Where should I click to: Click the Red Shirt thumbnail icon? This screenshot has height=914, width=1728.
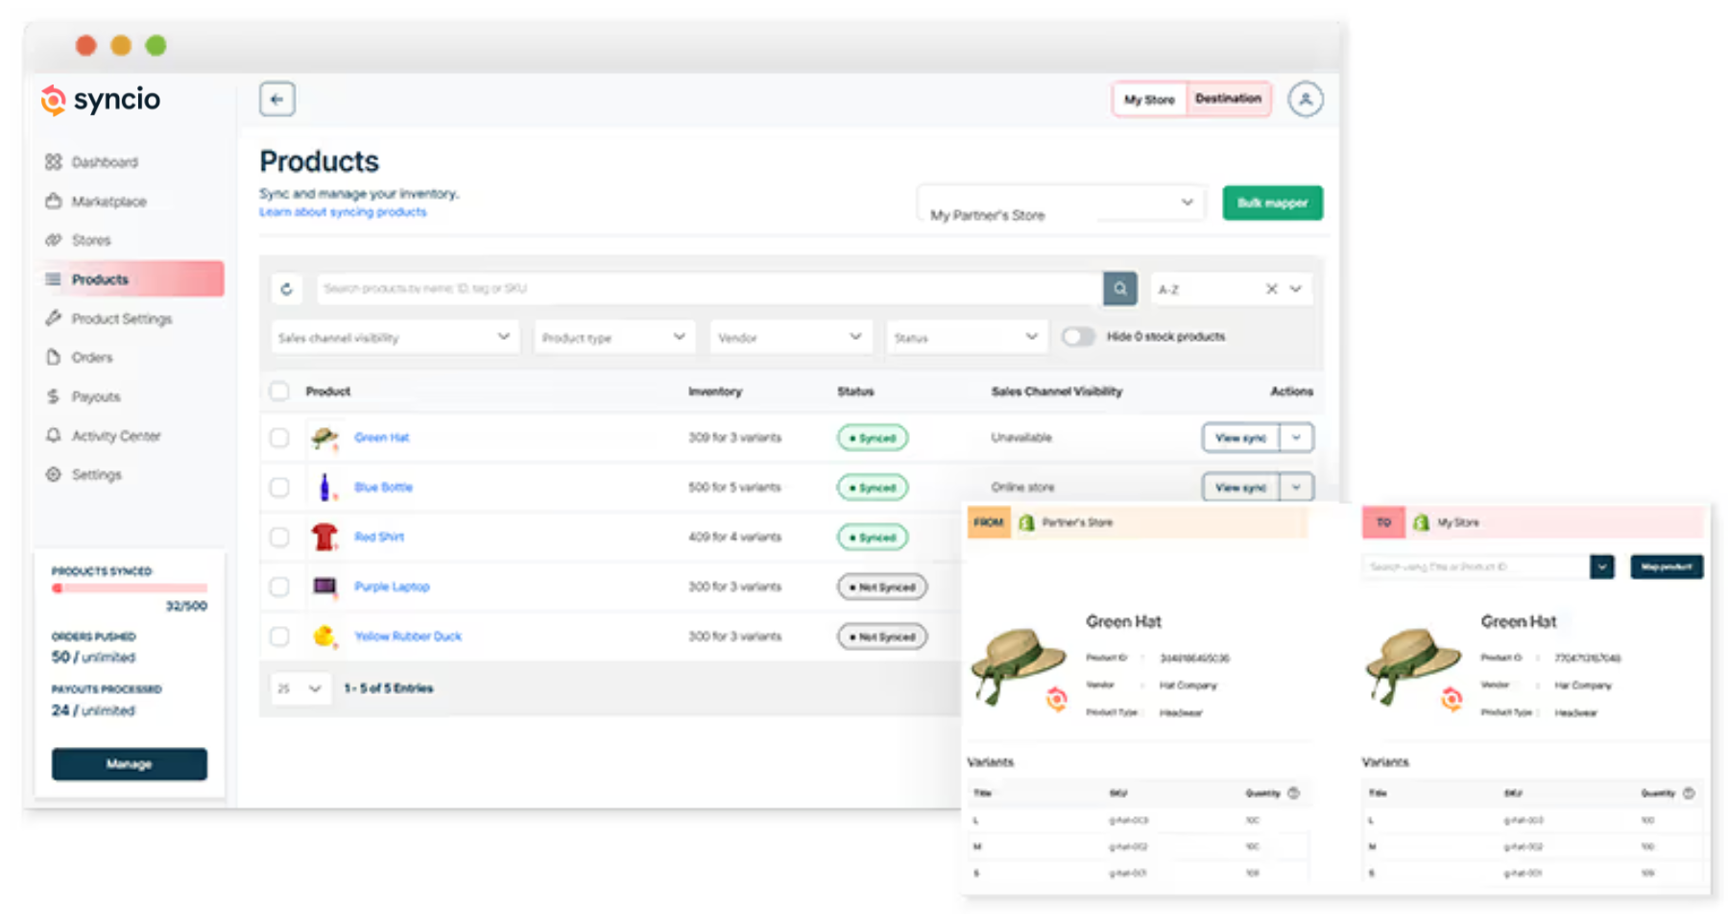point(324,537)
